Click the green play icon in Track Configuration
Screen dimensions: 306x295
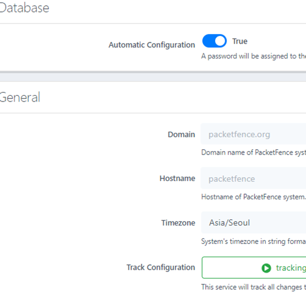click(x=266, y=268)
